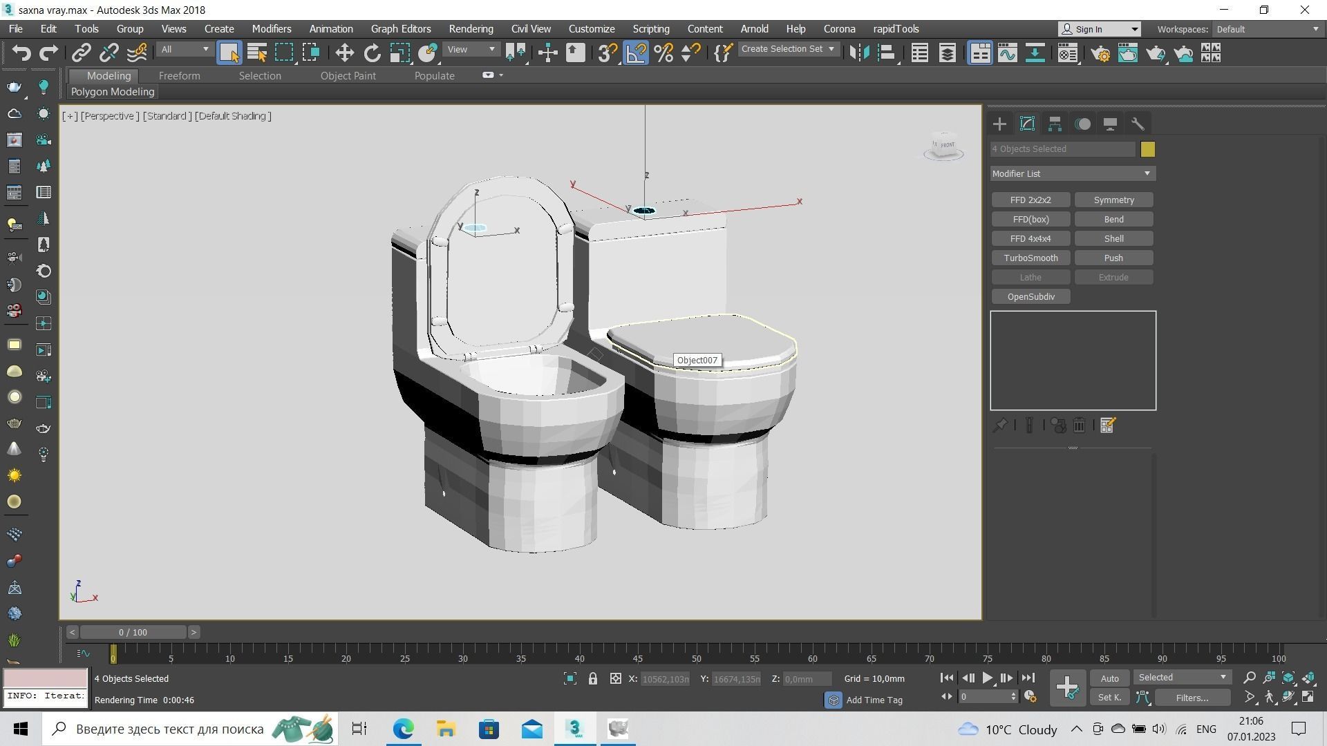
Task: Open the selection filter All dropdown
Action: coord(185,50)
